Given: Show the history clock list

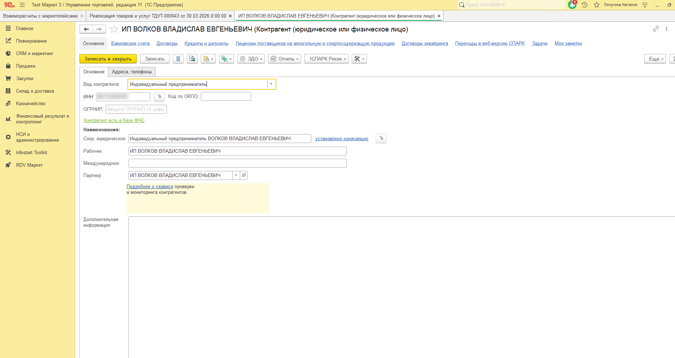Looking at the screenshot, I should click(x=584, y=5).
